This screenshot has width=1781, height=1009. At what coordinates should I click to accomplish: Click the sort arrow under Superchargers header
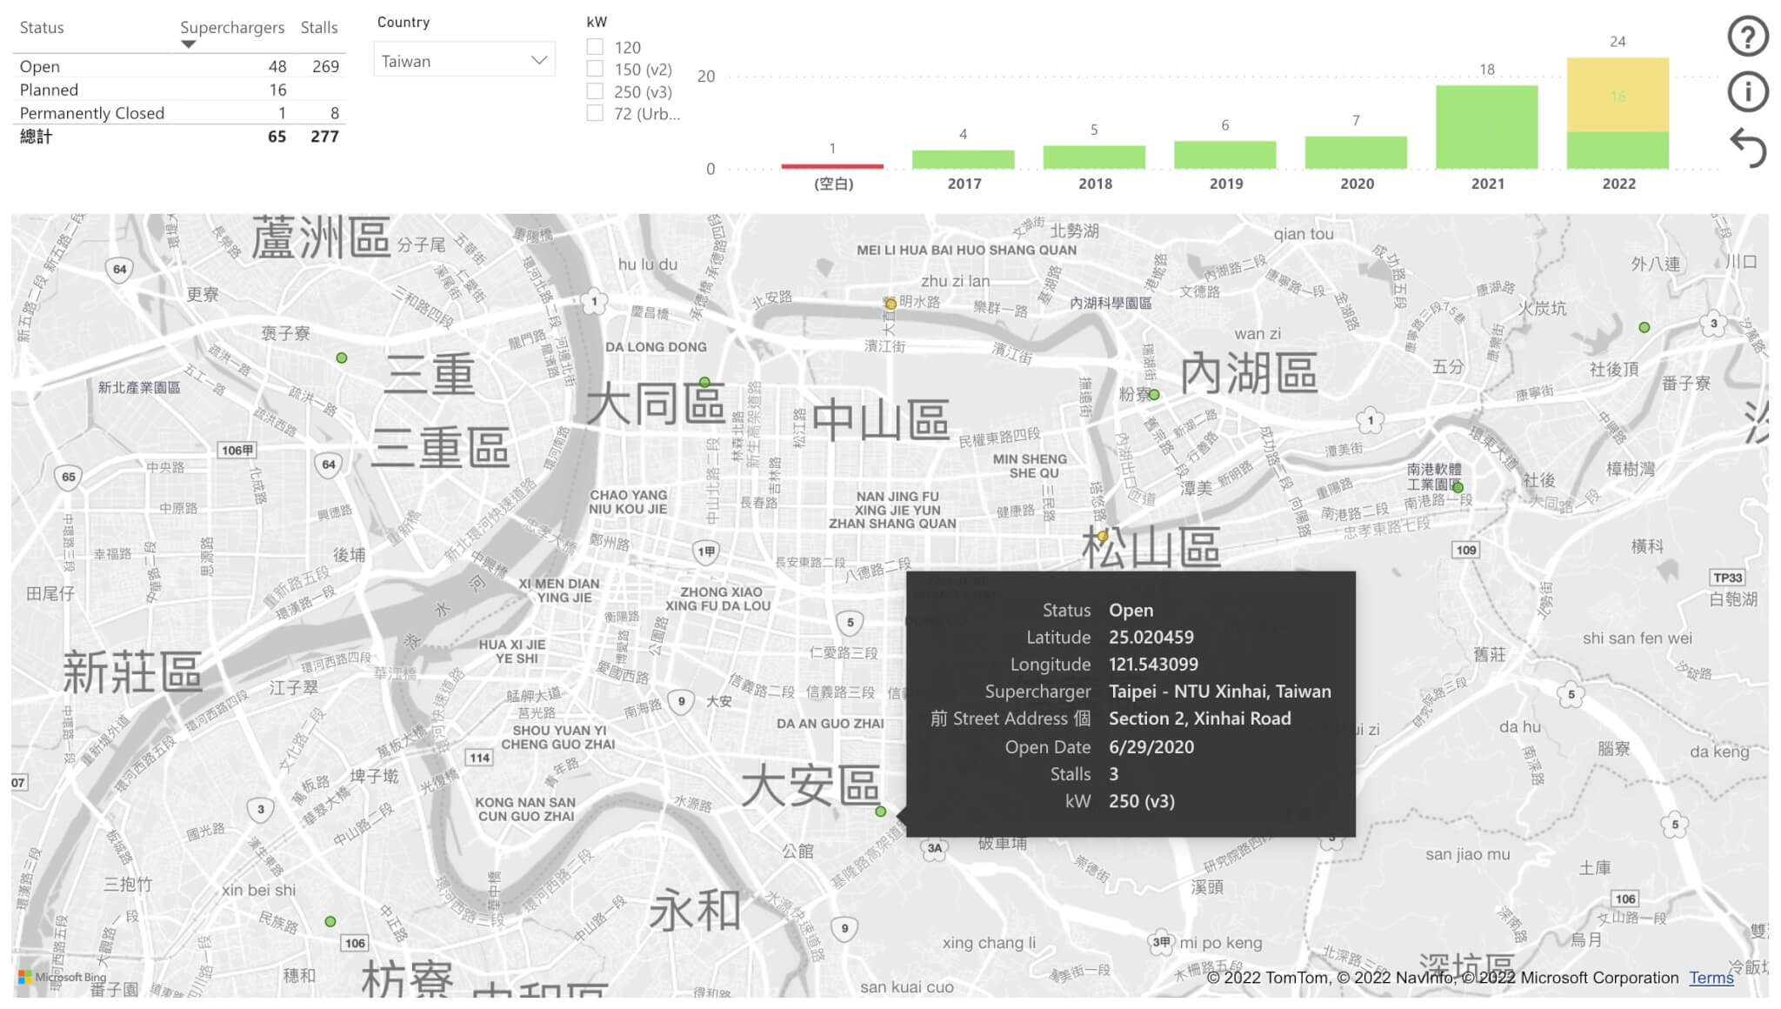188,44
